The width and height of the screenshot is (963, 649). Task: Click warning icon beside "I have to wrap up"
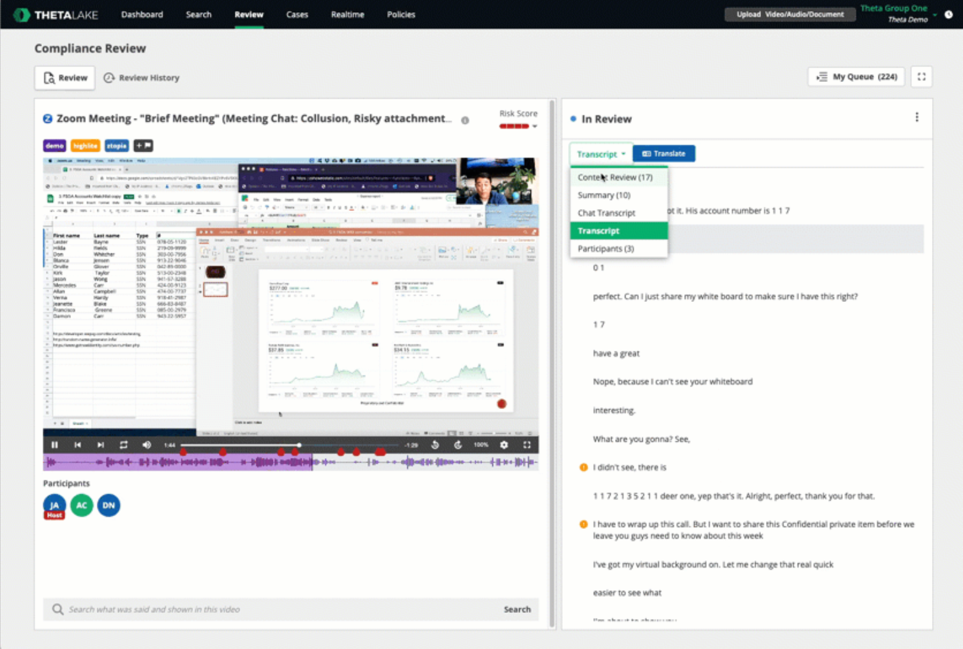(x=583, y=524)
